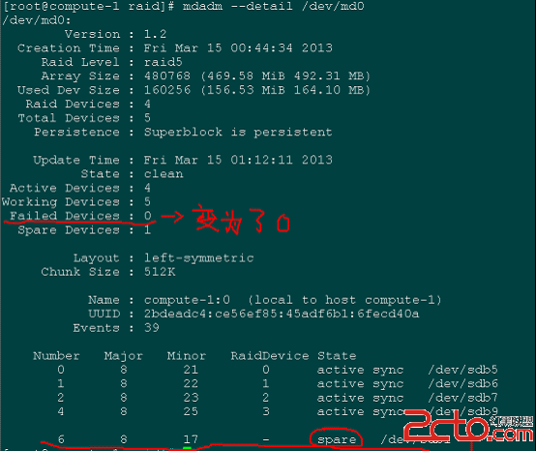Click the Chunk Size 512K value

pos(160,272)
